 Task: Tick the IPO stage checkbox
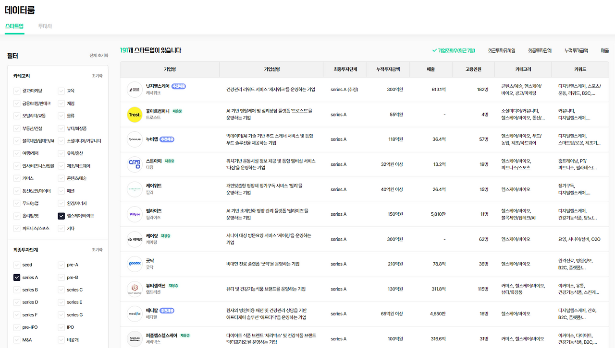point(61,327)
